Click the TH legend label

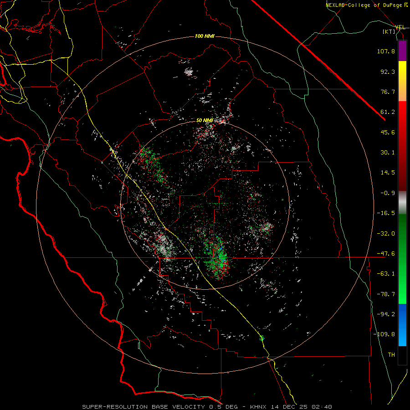[x=391, y=355]
